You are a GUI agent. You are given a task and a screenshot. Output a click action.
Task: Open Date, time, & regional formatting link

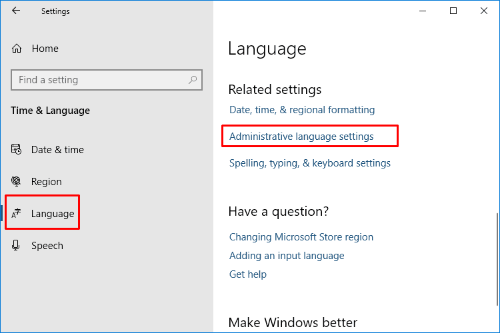click(302, 110)
